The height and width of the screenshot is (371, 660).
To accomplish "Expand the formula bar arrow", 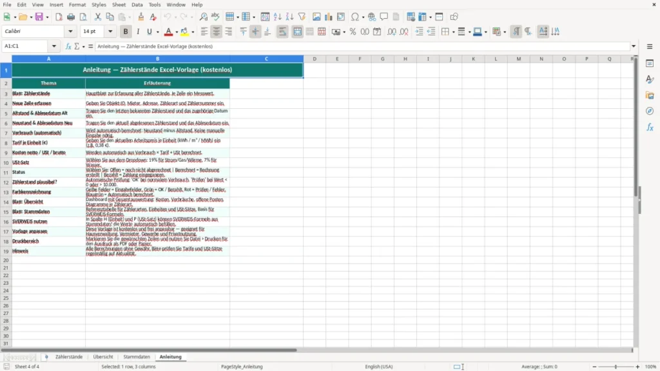I will coord(634,46).
